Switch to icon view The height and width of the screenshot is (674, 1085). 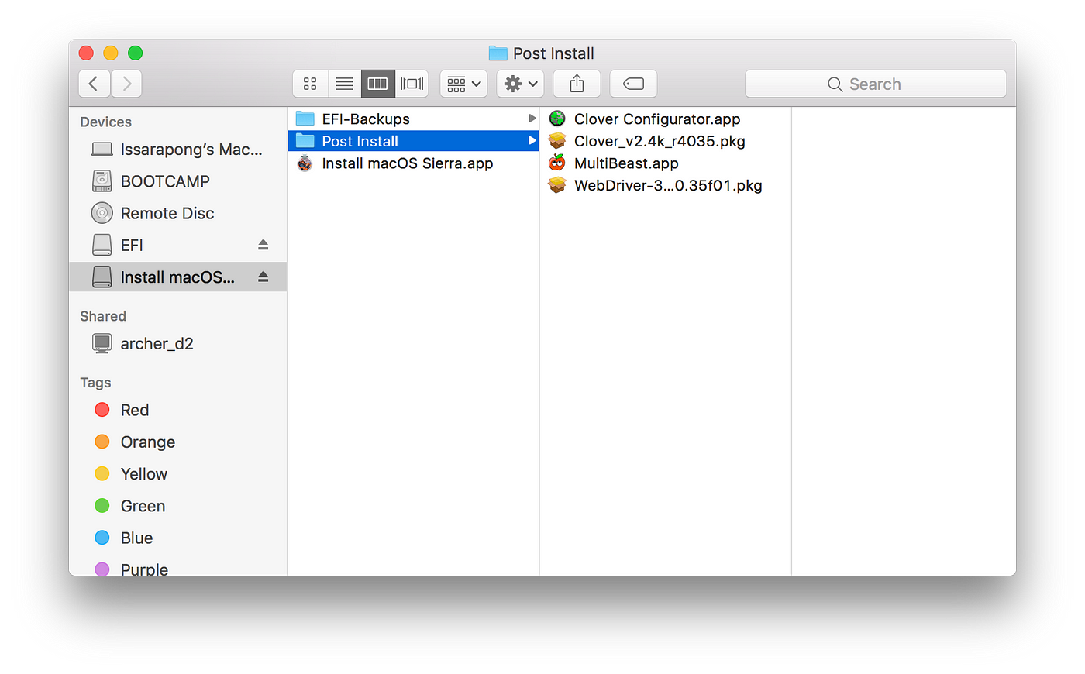(x=310, y=84)
